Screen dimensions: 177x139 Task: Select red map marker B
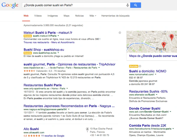click(x=172, y=37)
